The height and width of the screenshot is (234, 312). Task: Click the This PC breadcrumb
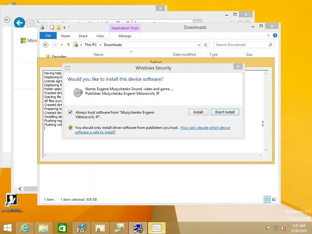click(x=91, y=45)
